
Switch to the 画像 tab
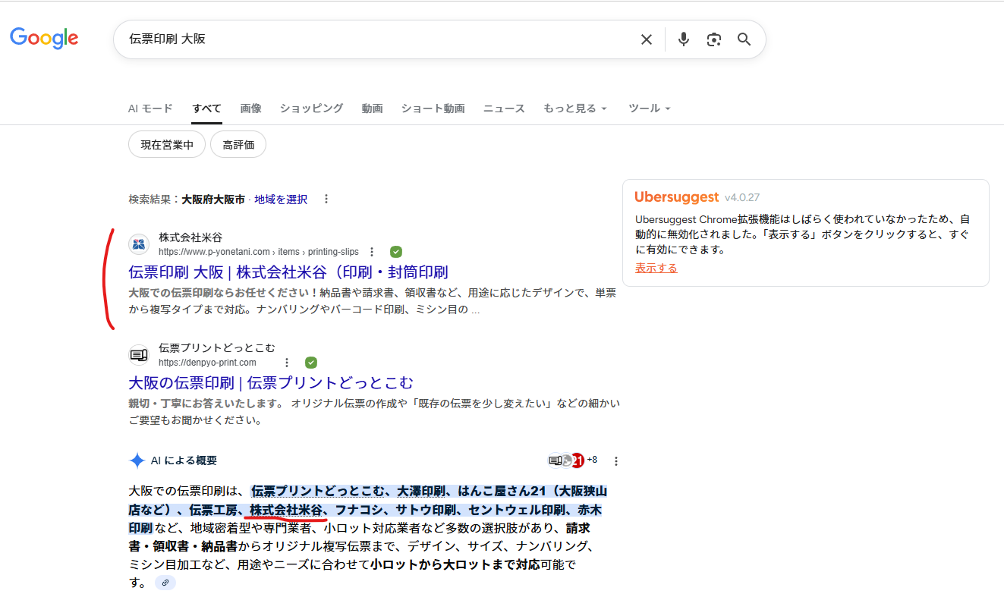(250, 108)
